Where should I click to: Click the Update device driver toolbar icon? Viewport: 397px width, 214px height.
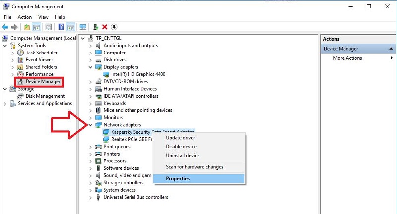pyautogui.click(x=96, y=27)
